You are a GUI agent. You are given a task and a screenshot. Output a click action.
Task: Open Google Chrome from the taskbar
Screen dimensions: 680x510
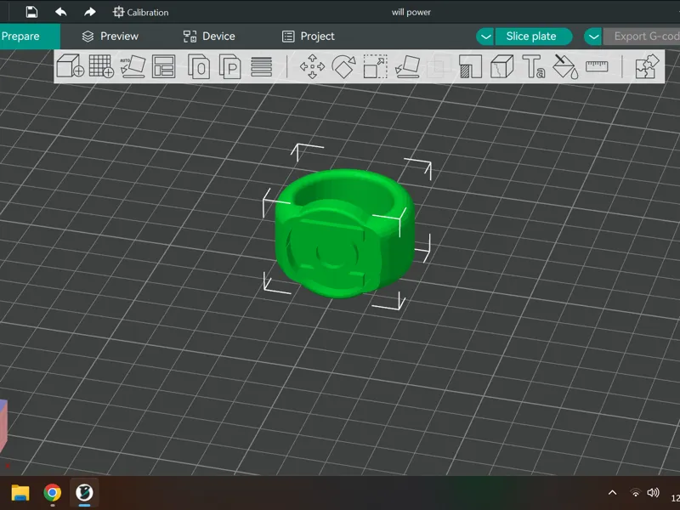[x=52, y=493]
